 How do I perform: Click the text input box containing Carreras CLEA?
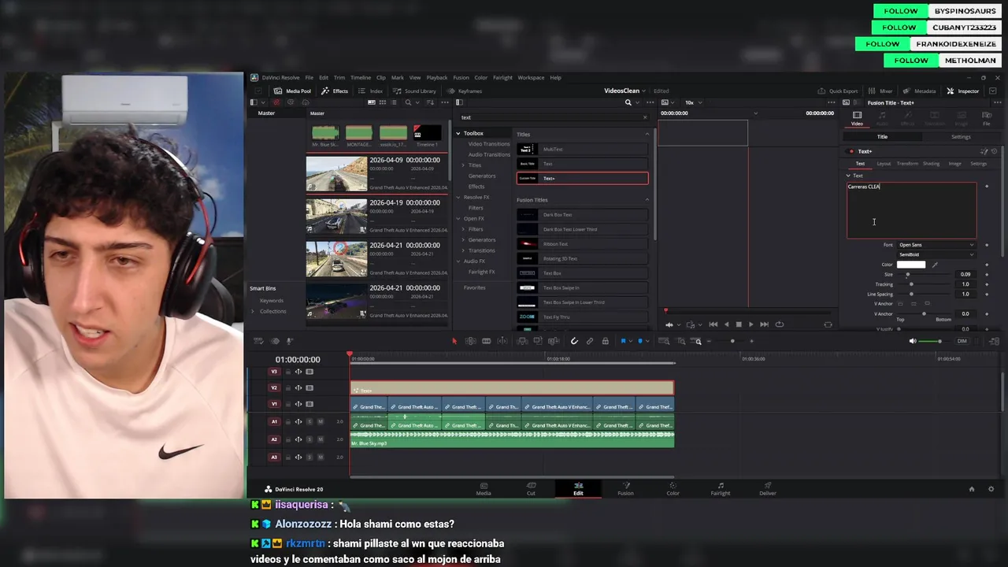pos(912,210)
